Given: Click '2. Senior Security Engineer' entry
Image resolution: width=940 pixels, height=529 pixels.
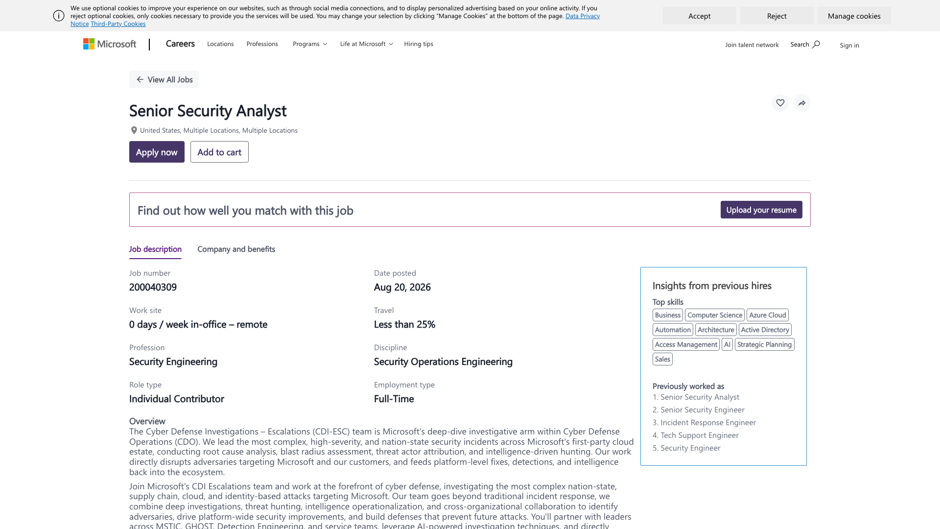Looking at the screenshot, I should tap(698, 410).
